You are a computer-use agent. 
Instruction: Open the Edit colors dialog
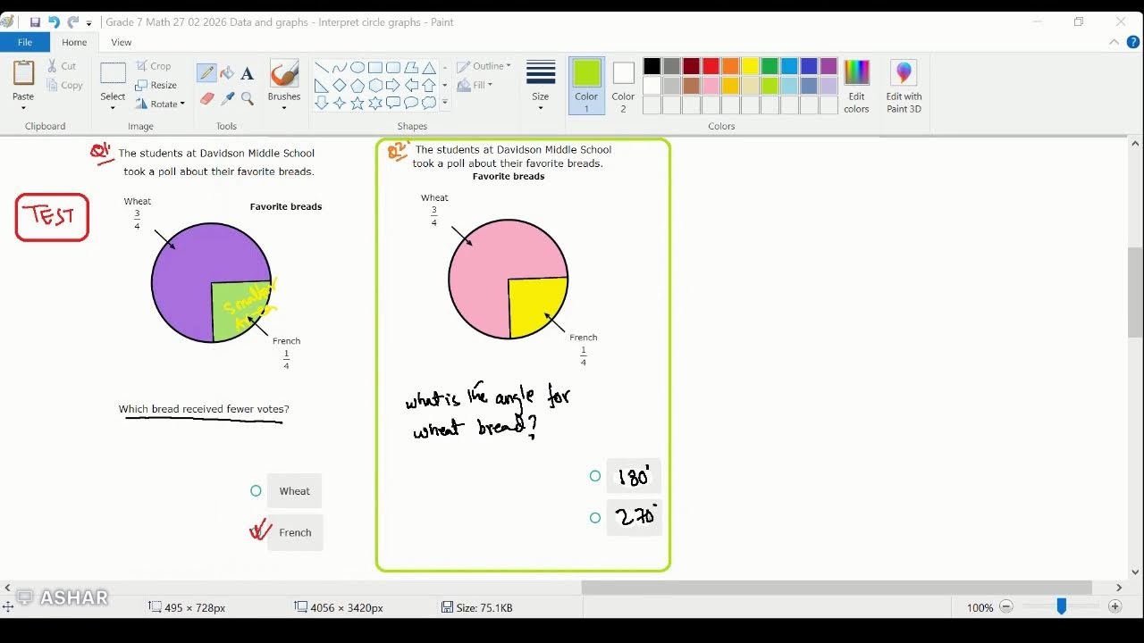856,87
